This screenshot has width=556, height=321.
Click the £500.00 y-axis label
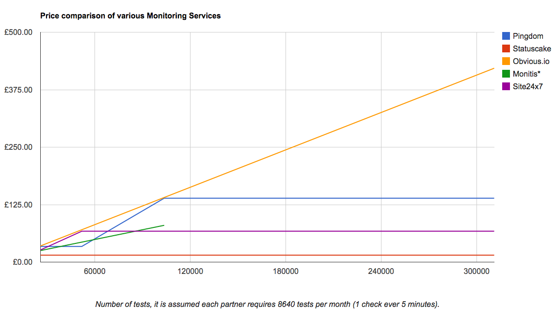pos(18,32)
